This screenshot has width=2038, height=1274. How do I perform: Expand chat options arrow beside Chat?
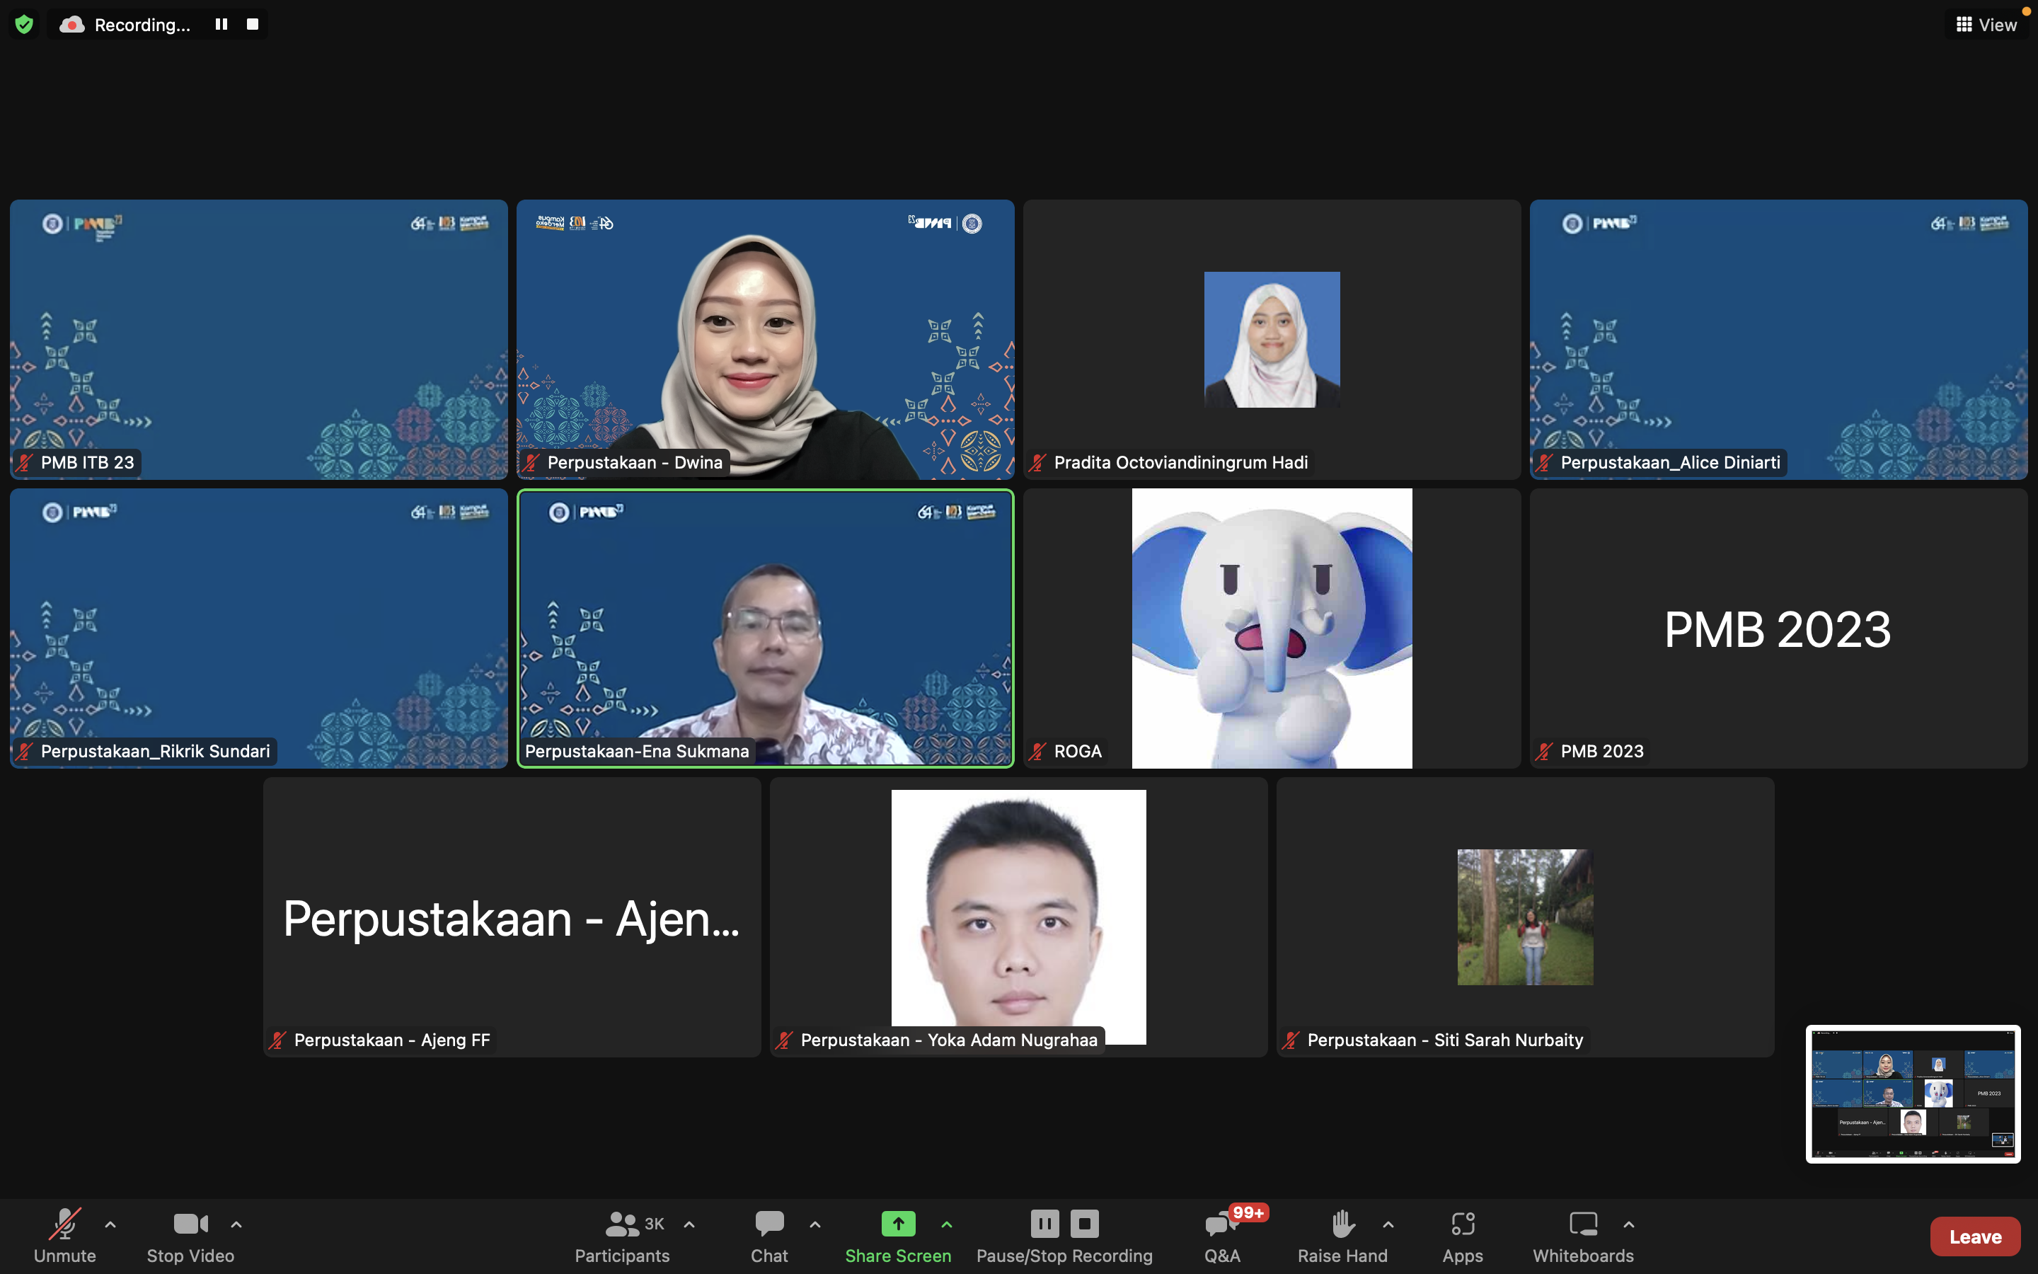(x=814, y=1224)
